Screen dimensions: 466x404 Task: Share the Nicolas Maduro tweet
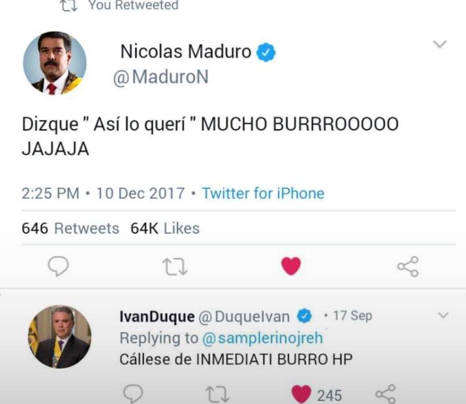click(408, 267)
